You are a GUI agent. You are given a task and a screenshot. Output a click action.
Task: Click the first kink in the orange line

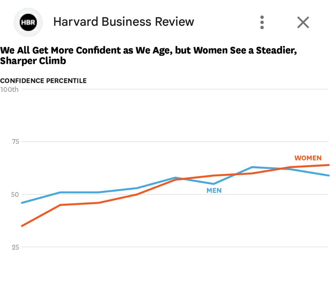click(x=60, y=205)
